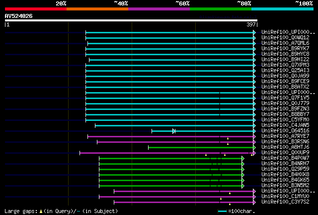Click the cyan arrowhead ending the C4JAN5 alignment
The width and height of the screenshot is (318, 215).
click(254, 126)
